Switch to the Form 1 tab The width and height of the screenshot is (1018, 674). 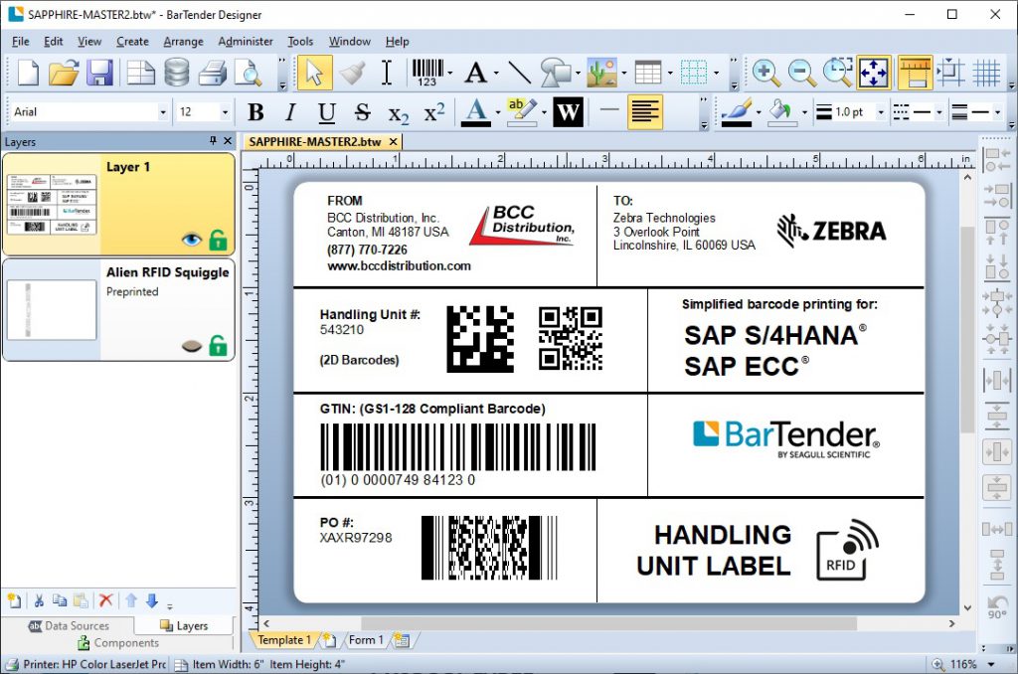click(366, 640)
